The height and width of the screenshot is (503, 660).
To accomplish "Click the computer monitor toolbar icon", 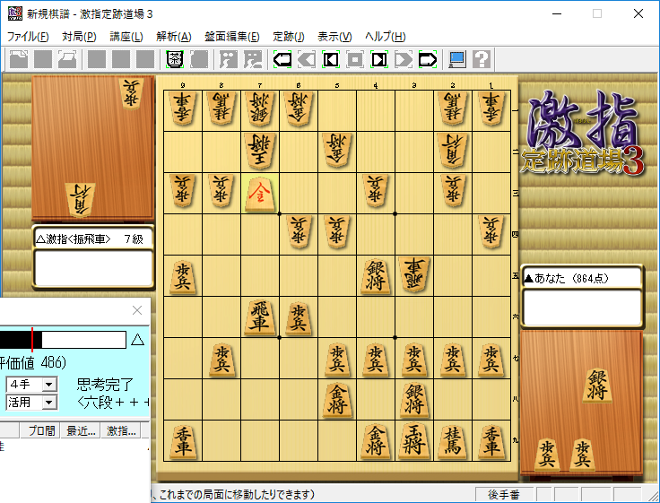I will pyautogui.click(x=457, y=59).
